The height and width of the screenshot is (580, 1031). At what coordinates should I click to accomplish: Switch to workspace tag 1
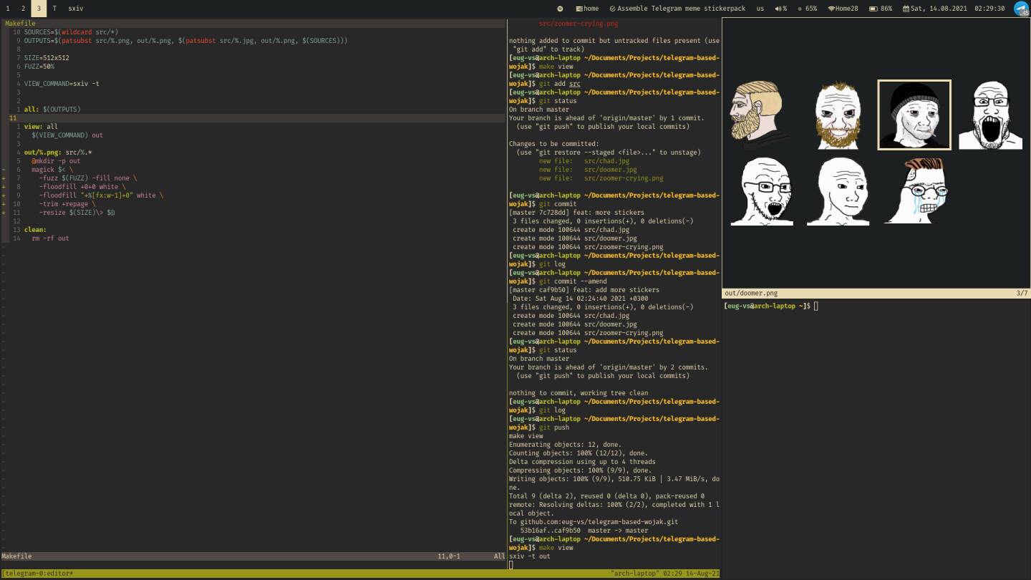8,8
